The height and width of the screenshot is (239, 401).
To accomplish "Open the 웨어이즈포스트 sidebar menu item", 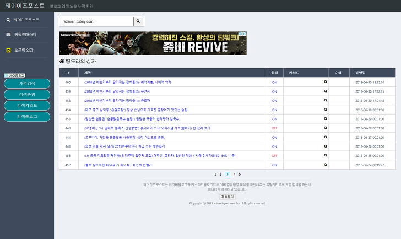I will [x=27, y=20].
